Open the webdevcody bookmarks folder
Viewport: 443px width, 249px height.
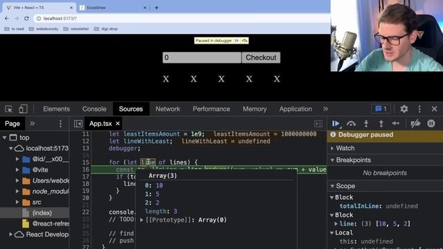click(44, 29)
